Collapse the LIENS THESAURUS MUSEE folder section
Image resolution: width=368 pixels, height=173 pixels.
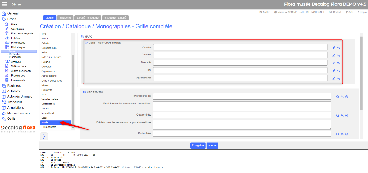pyautogui.click(x=86, y=43)
